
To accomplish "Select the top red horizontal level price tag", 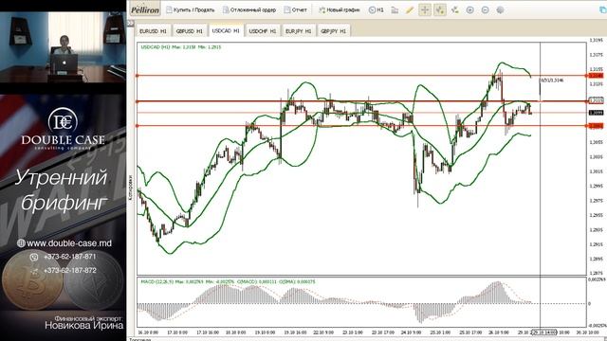I will coord(596,76).
